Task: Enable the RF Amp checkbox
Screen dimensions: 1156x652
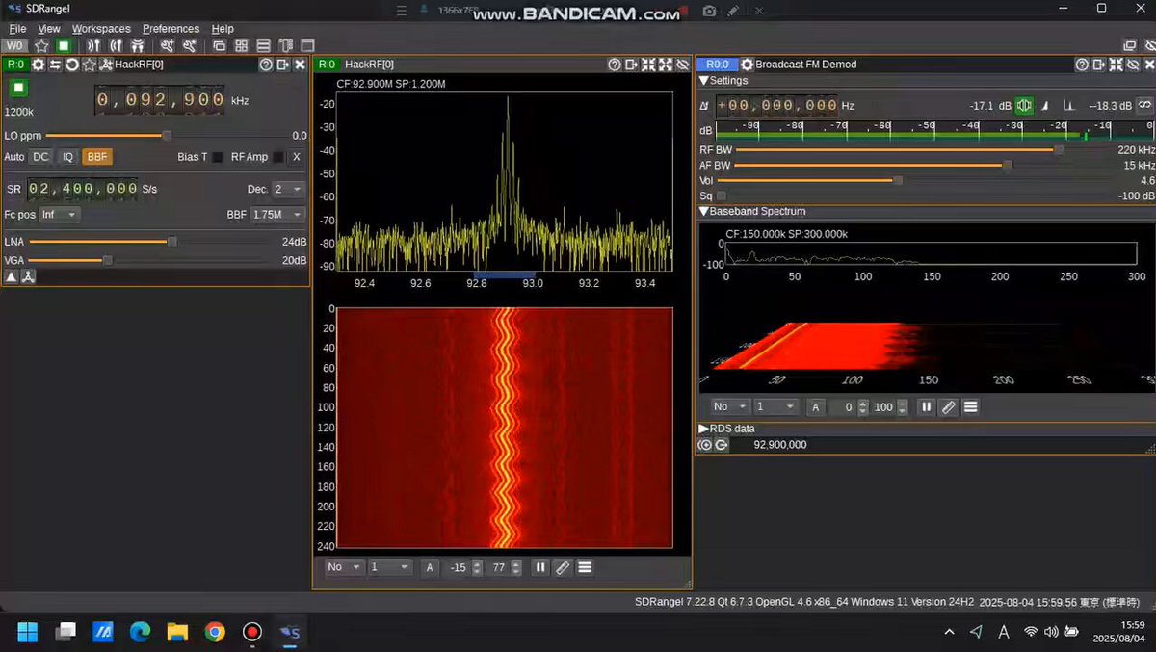Action: (x=278, y=157)
